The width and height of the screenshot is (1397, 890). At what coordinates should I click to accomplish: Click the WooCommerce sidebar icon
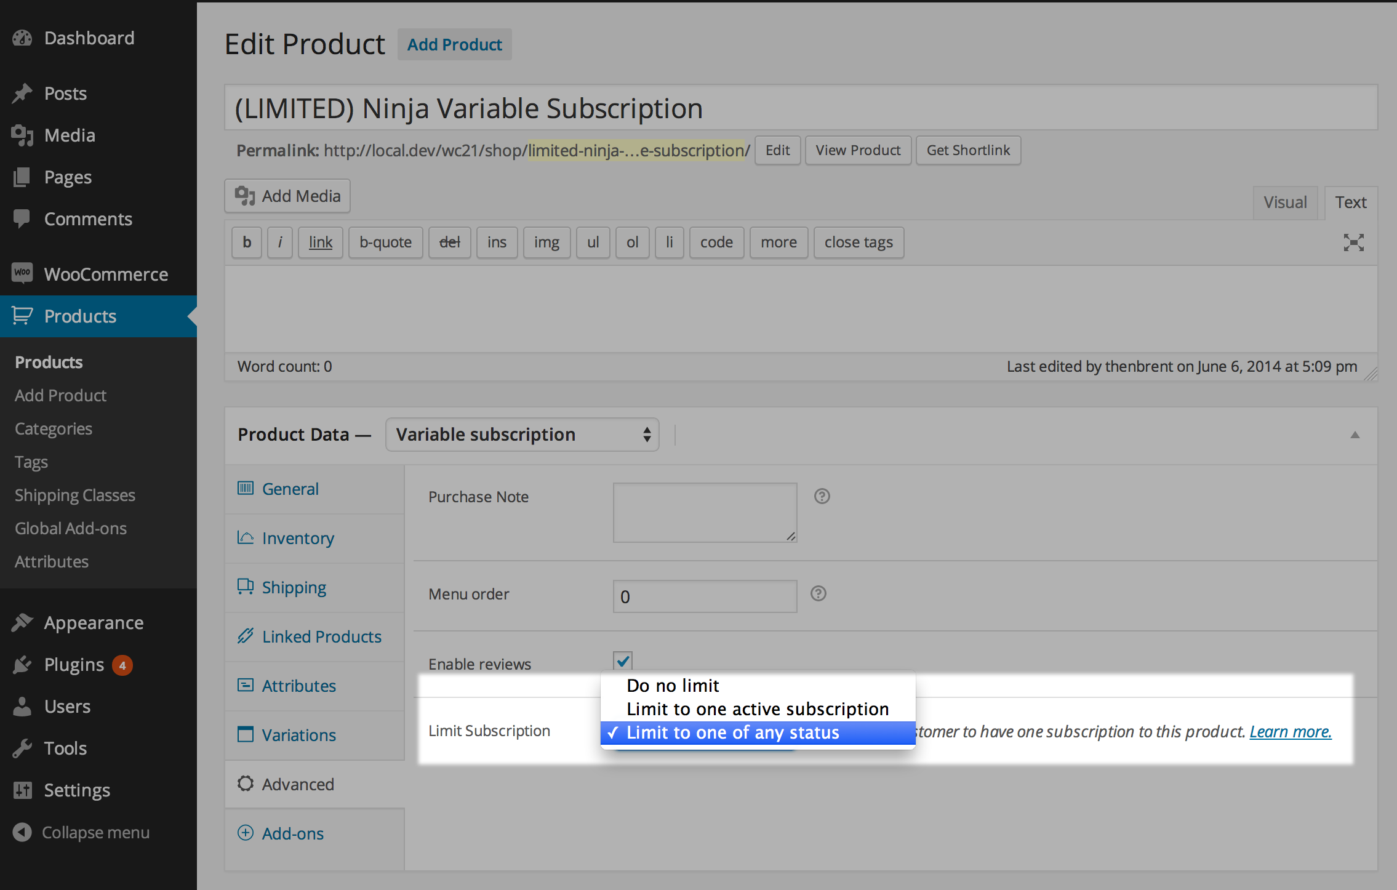(22, 273)
